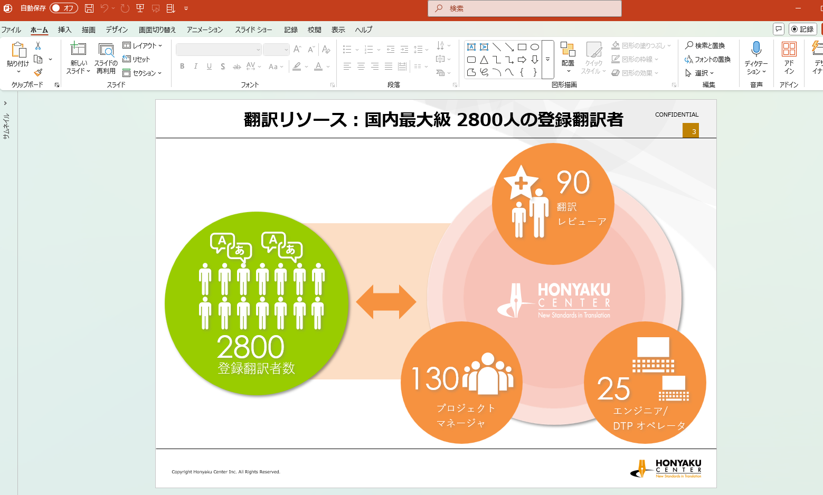Image resolution: width=823 pixels, height=495 pixels.
Task: Click the Cut scissors icon
Action: tap(38, 46)
